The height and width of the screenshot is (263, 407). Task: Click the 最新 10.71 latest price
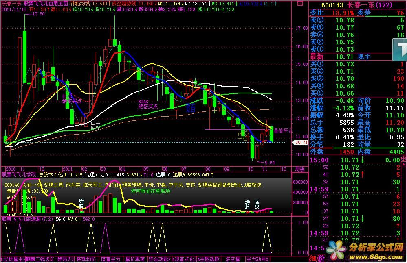click(345, 57)
